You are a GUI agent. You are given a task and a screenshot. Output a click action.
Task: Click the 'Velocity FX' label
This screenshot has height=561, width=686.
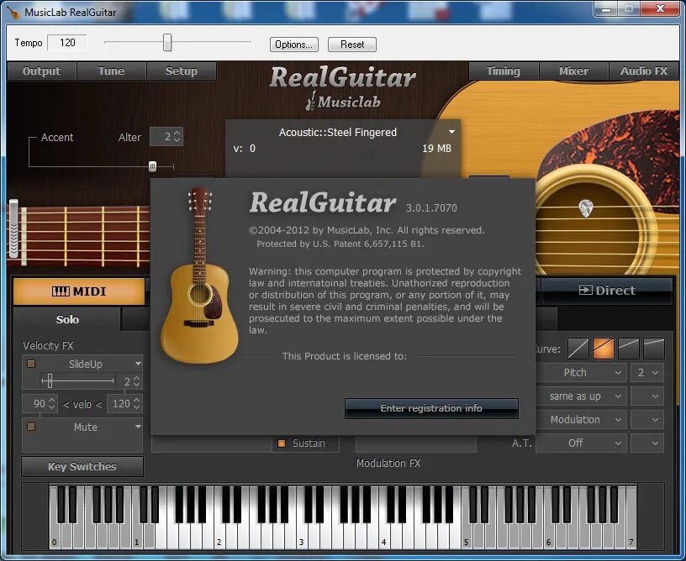[x=48, y=346]
